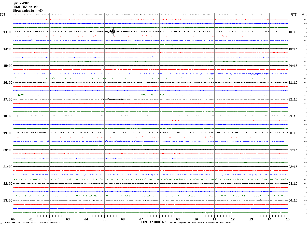This screenshot has width=308, height=226.
Task: Click the '06' minute axis tick label
Action: (x=123, y=219)
